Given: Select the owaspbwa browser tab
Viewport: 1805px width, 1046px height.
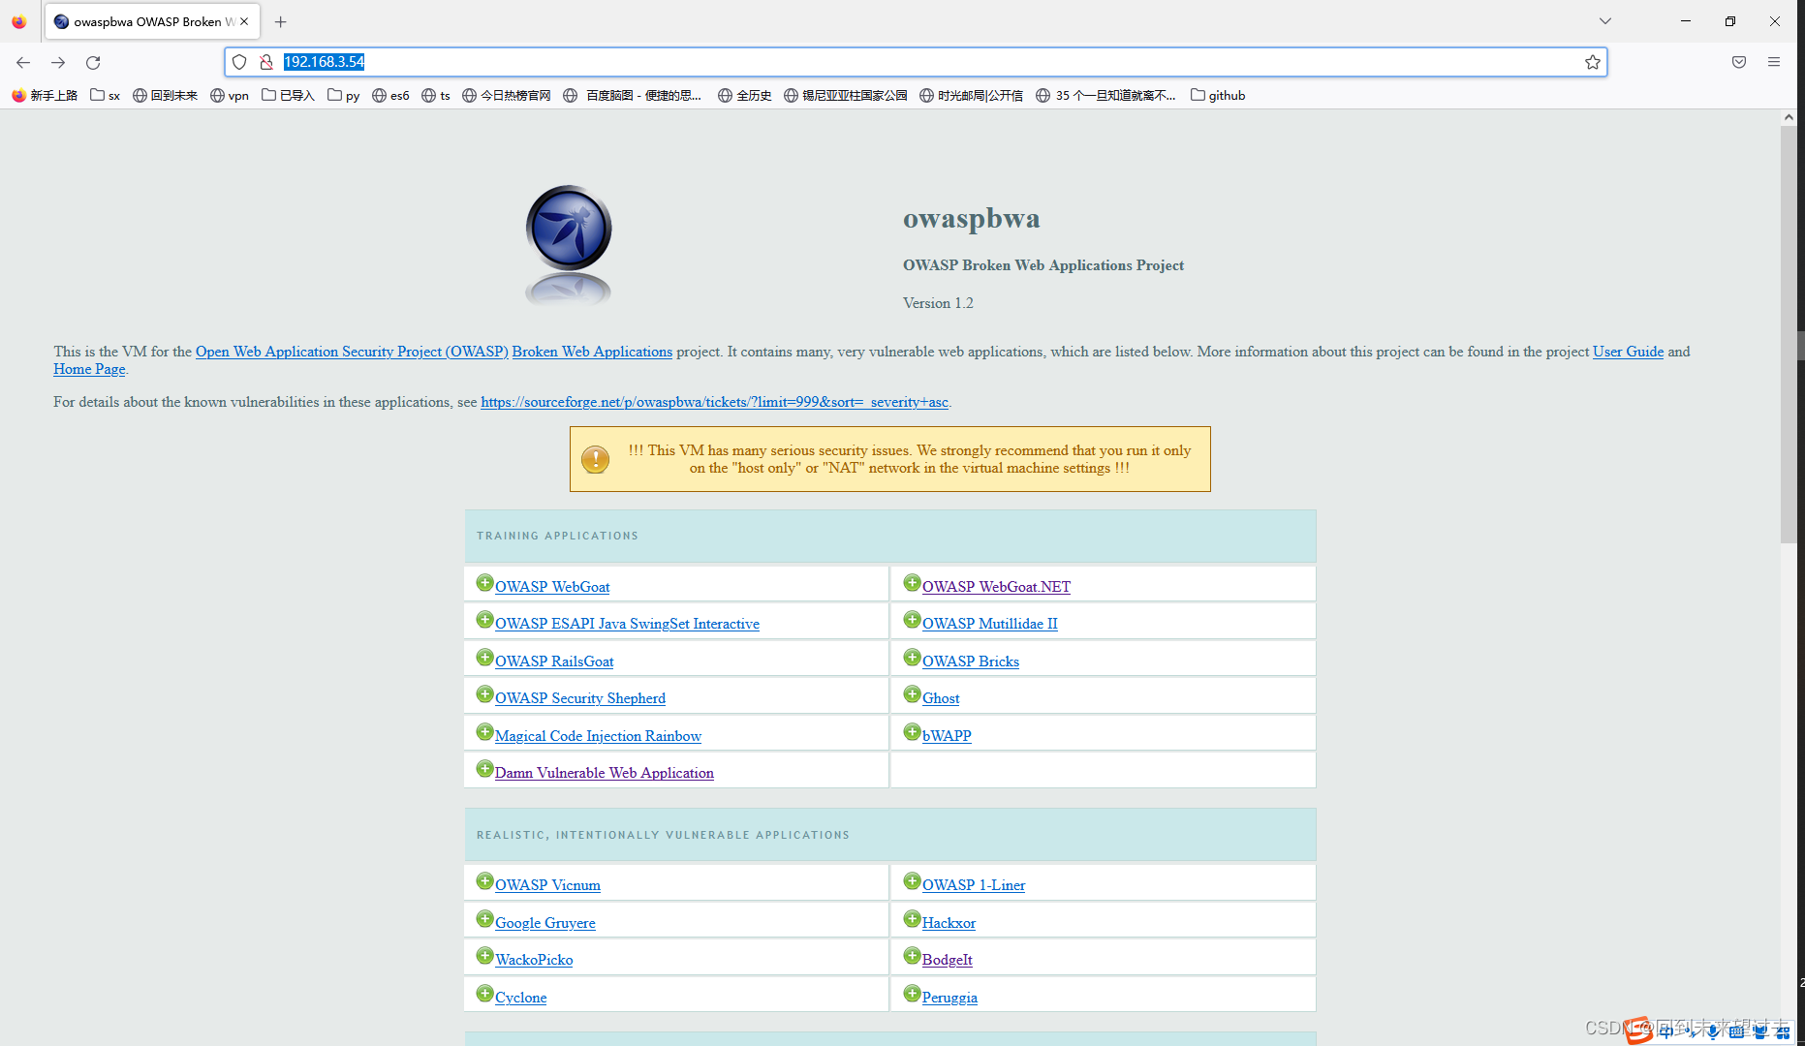Looking at the screenshot, I should point(145,20).
